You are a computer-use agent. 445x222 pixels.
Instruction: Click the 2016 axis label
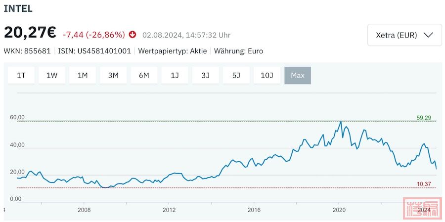coord(254,210)
